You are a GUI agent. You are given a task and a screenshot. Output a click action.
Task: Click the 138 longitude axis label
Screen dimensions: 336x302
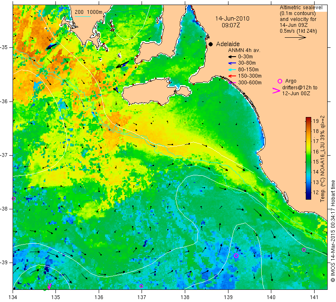(x=185, y=297)
